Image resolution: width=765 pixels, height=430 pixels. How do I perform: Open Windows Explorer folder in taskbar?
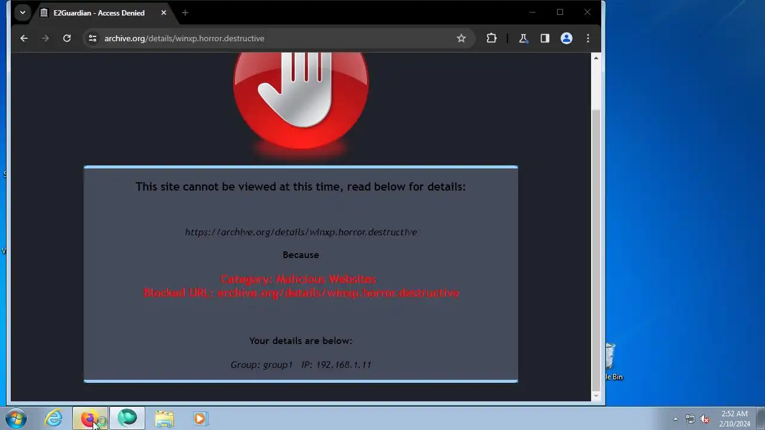click(164, 419)
